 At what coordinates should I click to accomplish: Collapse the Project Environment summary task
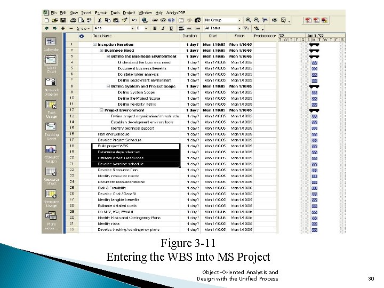coord(101,110)
